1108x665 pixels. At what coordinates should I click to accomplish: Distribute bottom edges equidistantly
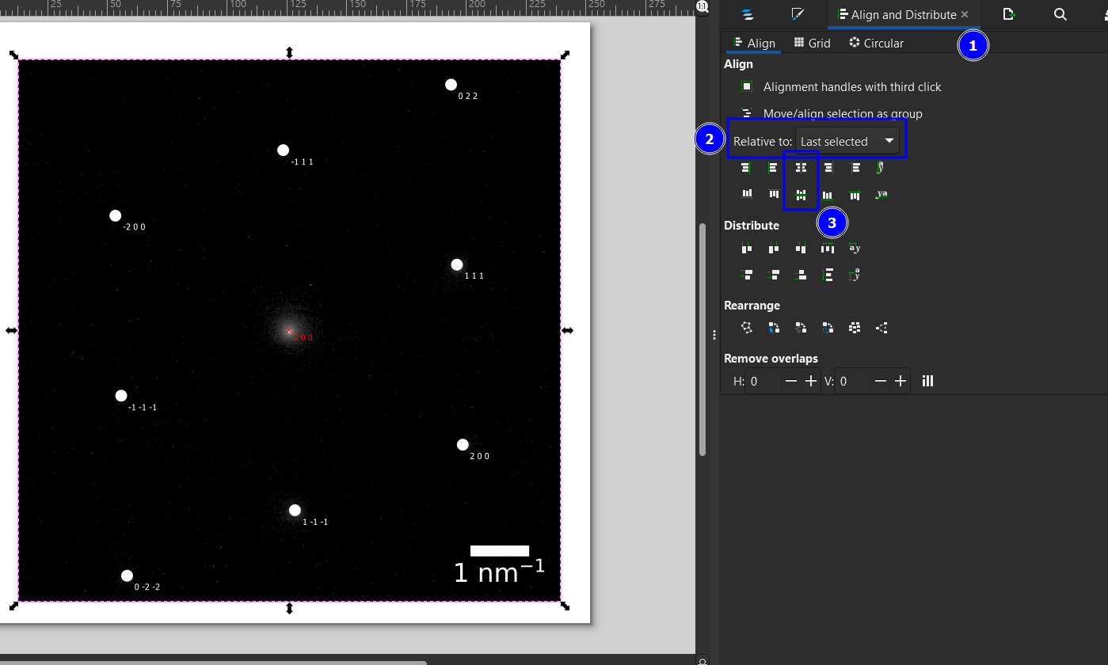click(801, 275)
